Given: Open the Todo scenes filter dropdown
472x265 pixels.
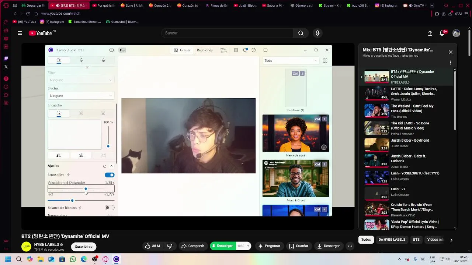Looking at the screenshot, I should 291,61.
